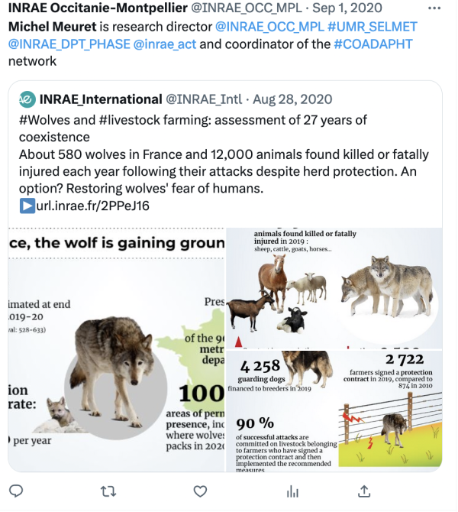The width and height of the screenshot is (458, 512).
Task: View tweet analytics bar chart icon
Action: tap(292, 491)
